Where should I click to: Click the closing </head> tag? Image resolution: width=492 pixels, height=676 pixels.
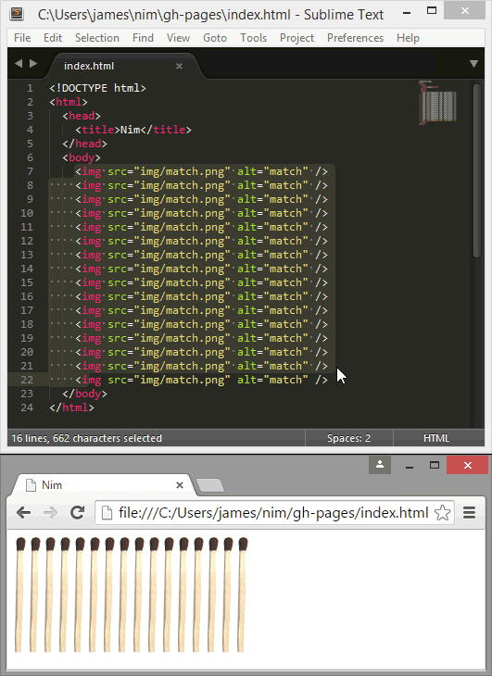(x=84, y=144)
